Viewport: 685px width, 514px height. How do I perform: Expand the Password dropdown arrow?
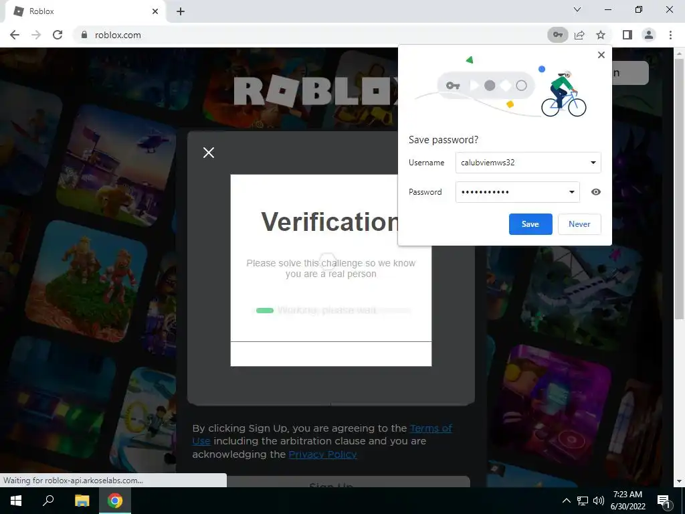(571, 192)
